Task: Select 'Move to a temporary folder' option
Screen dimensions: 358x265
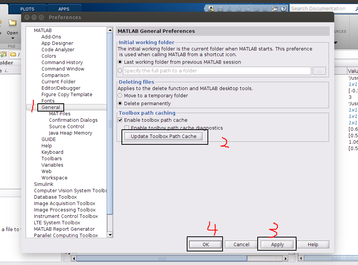Action: pos(120,96)
